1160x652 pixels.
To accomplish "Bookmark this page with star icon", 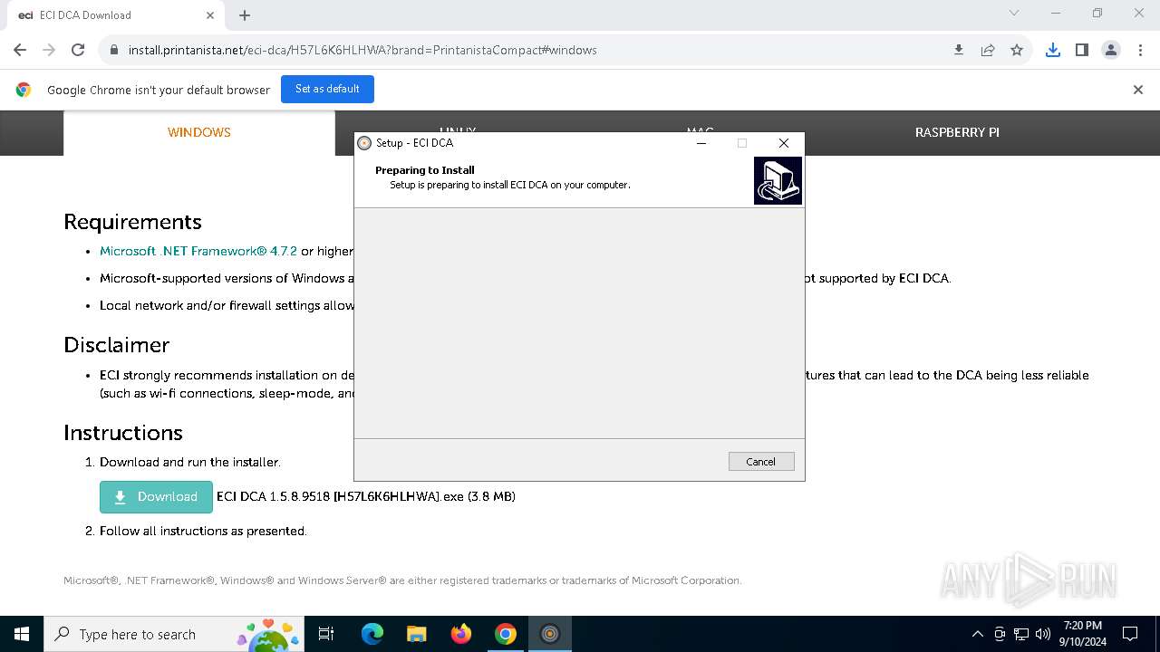I will [1017, 50].
